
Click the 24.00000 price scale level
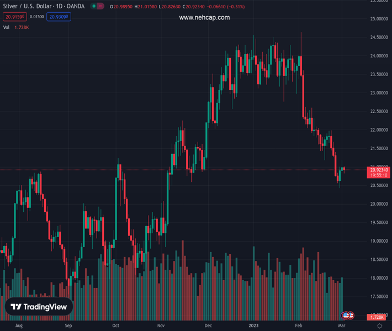pyautogui.click(x=378, y=56)
